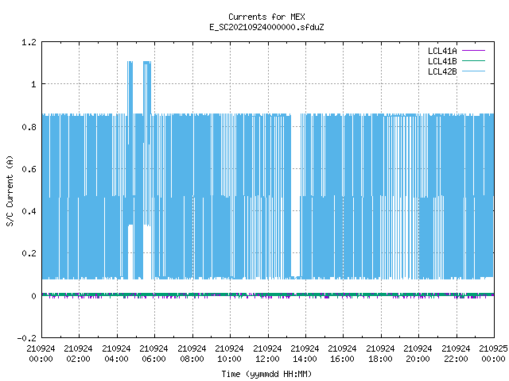The width and height of the screenshot is (509, 381).
Task: Click the green LCL41B legend line sample
Action: point(473,60)
